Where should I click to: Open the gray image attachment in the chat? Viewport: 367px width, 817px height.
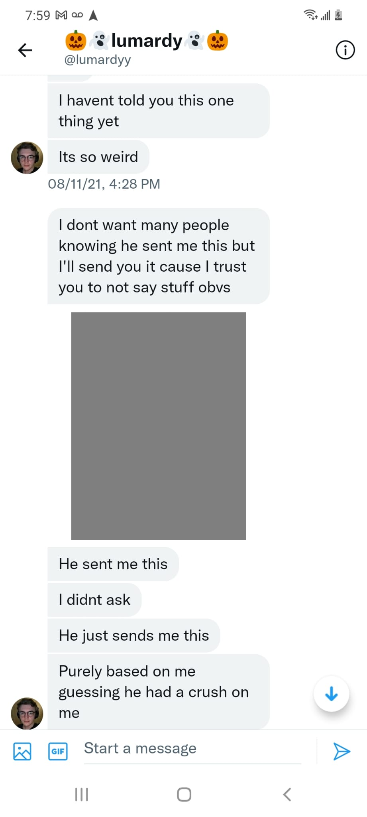(159, 426)
